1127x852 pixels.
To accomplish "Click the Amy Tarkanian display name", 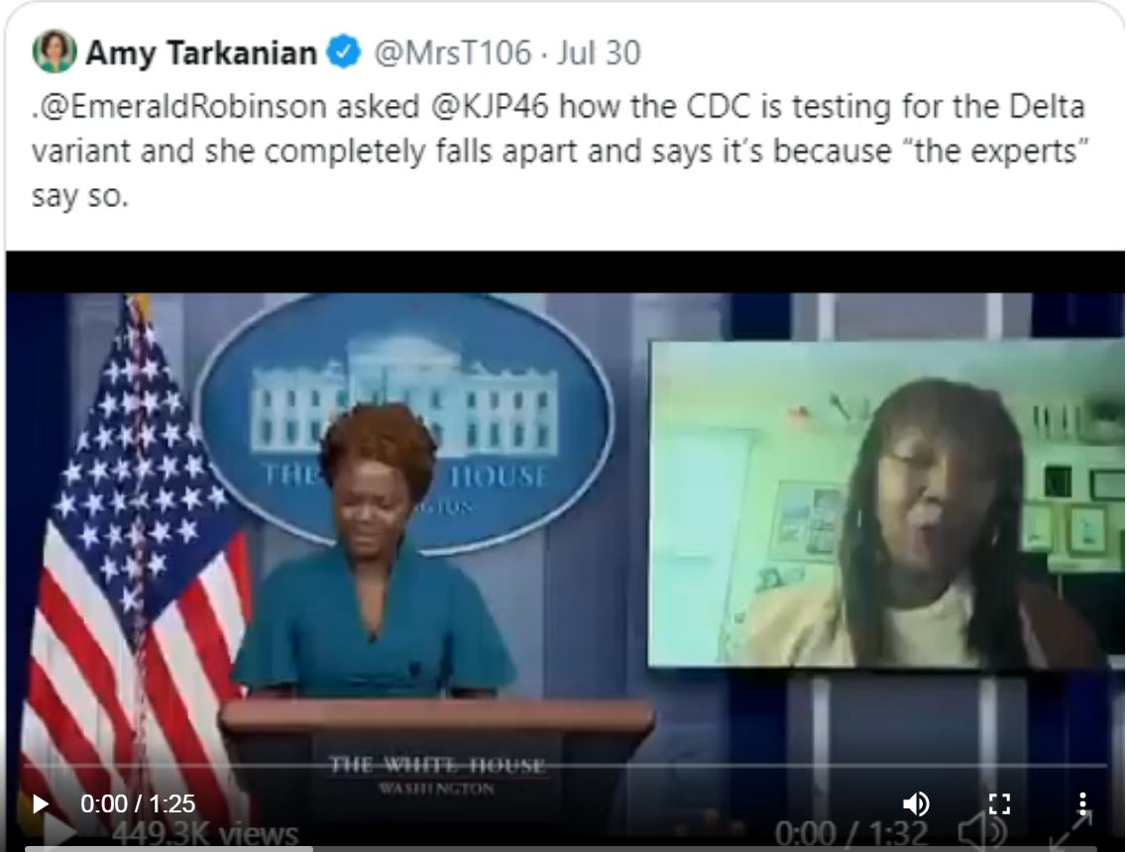I will (201, 53).
